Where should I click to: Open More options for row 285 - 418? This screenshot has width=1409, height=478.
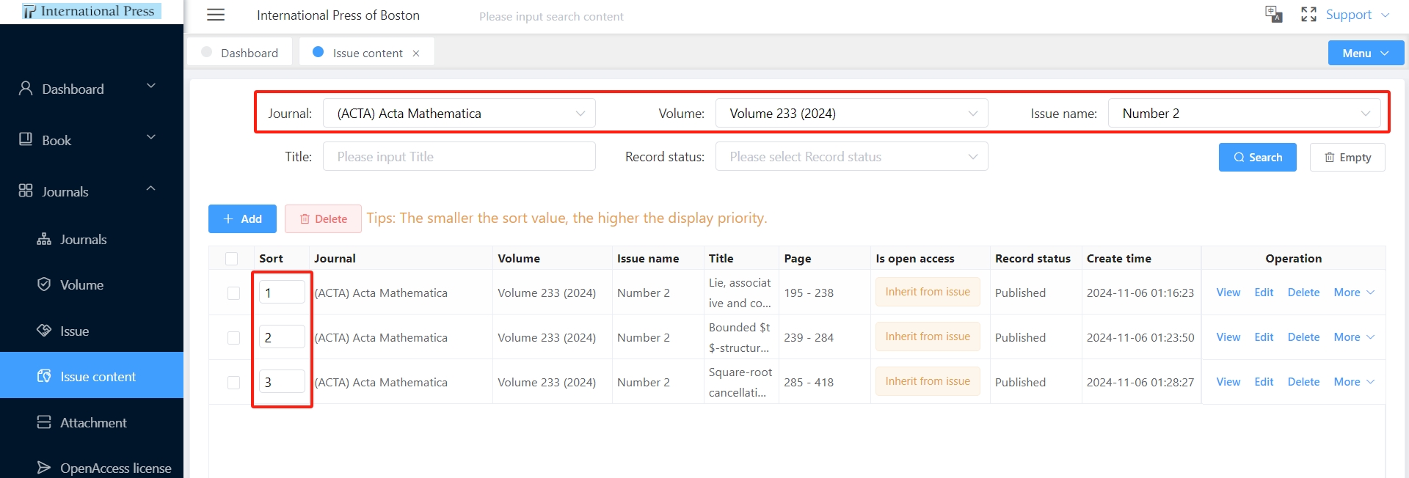pos(1354,382)
